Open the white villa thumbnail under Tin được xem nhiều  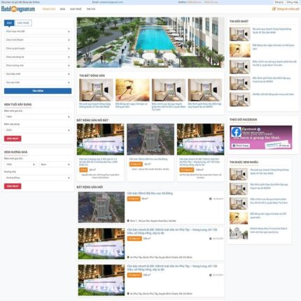click(x=239, y=232)
